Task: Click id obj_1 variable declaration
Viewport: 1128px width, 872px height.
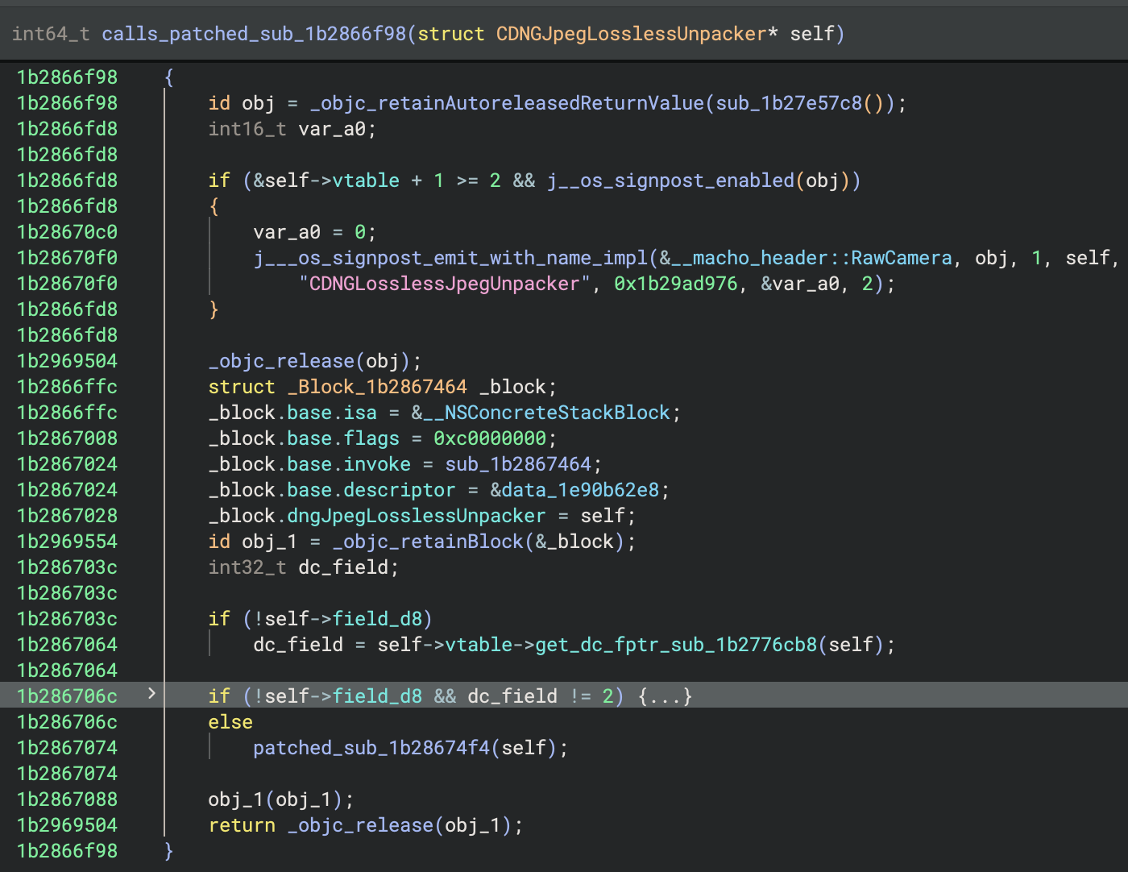Action: click(253, 542)
